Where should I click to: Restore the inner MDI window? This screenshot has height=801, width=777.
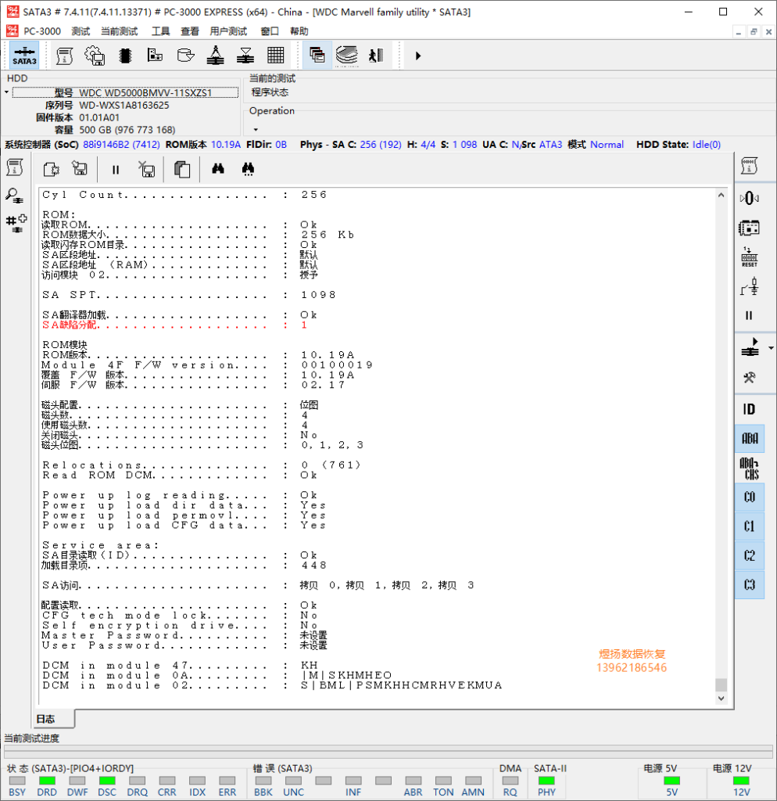coord(754,31)
